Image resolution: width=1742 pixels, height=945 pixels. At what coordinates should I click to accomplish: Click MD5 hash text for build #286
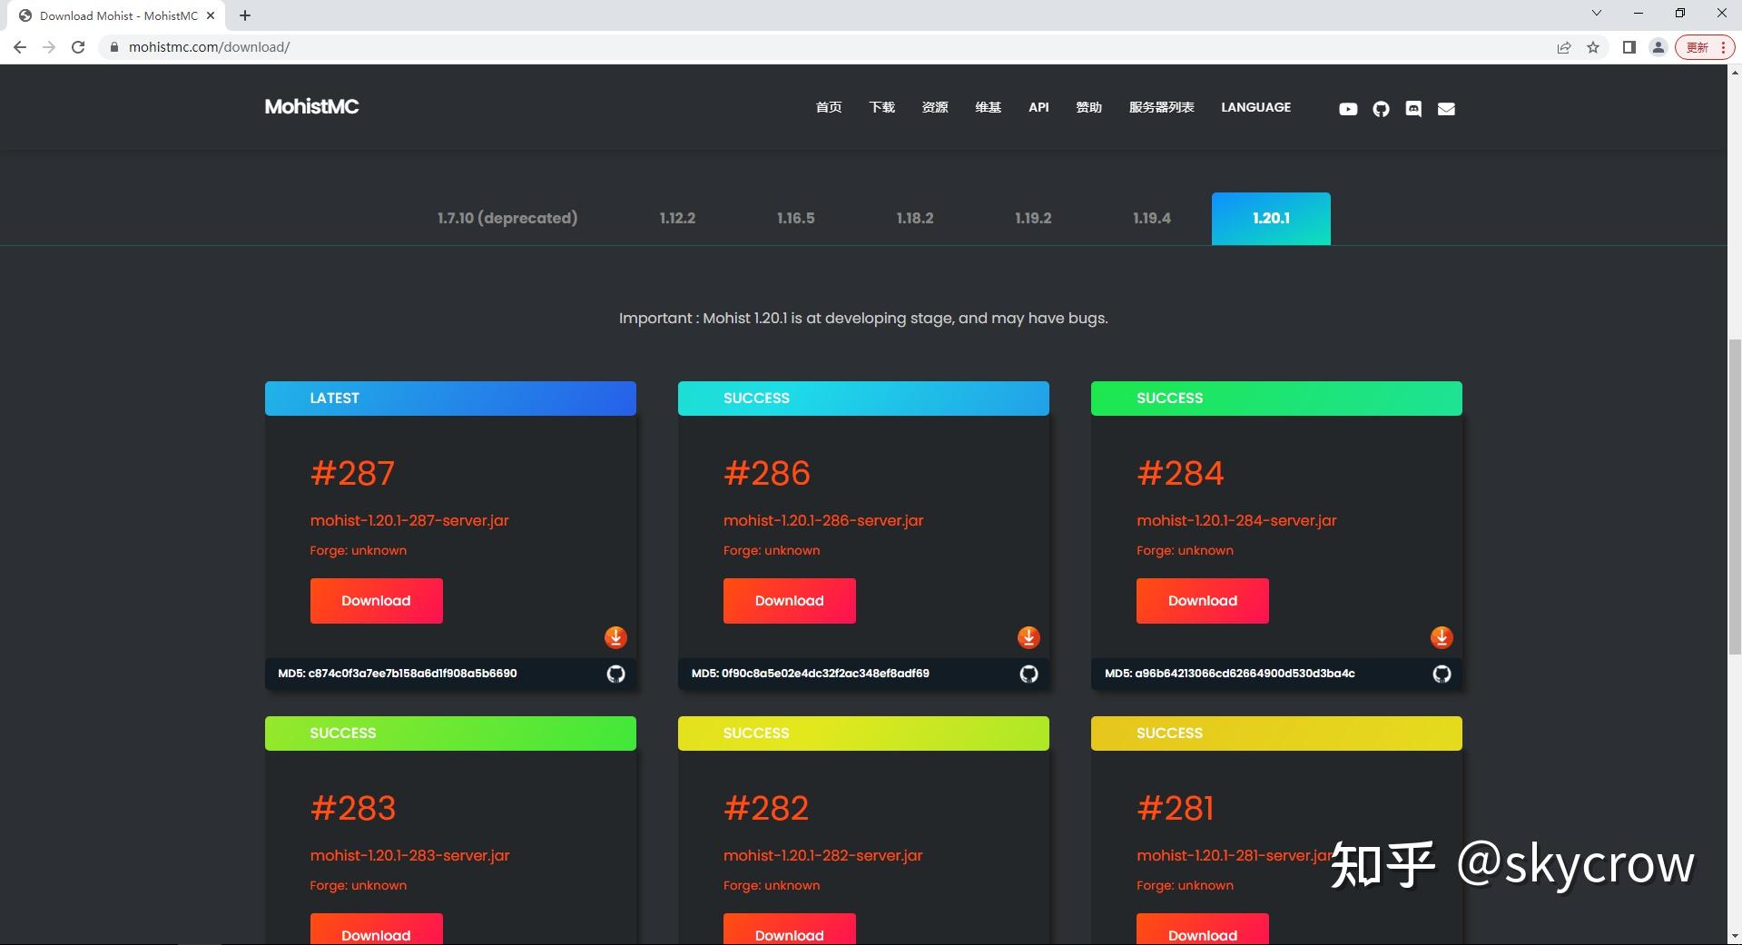(811, 674)
